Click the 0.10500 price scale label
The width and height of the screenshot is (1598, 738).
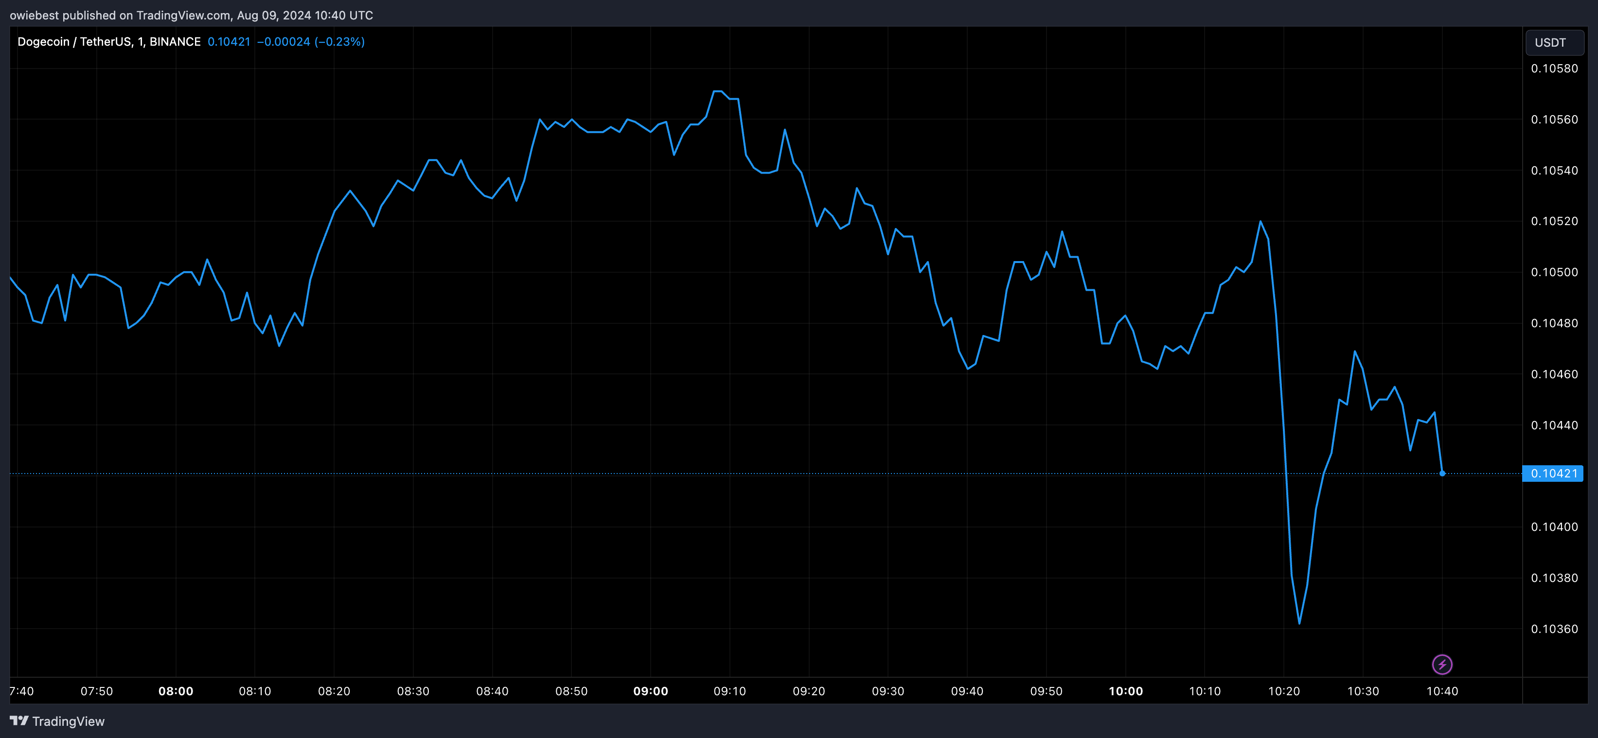coord(1554,272)
